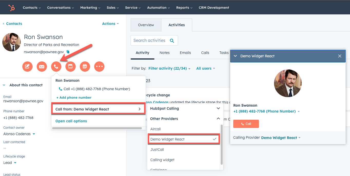Viewport: 350px width, 176px height.
Task: Click the orange phone call icon
Action: (56, 67)
